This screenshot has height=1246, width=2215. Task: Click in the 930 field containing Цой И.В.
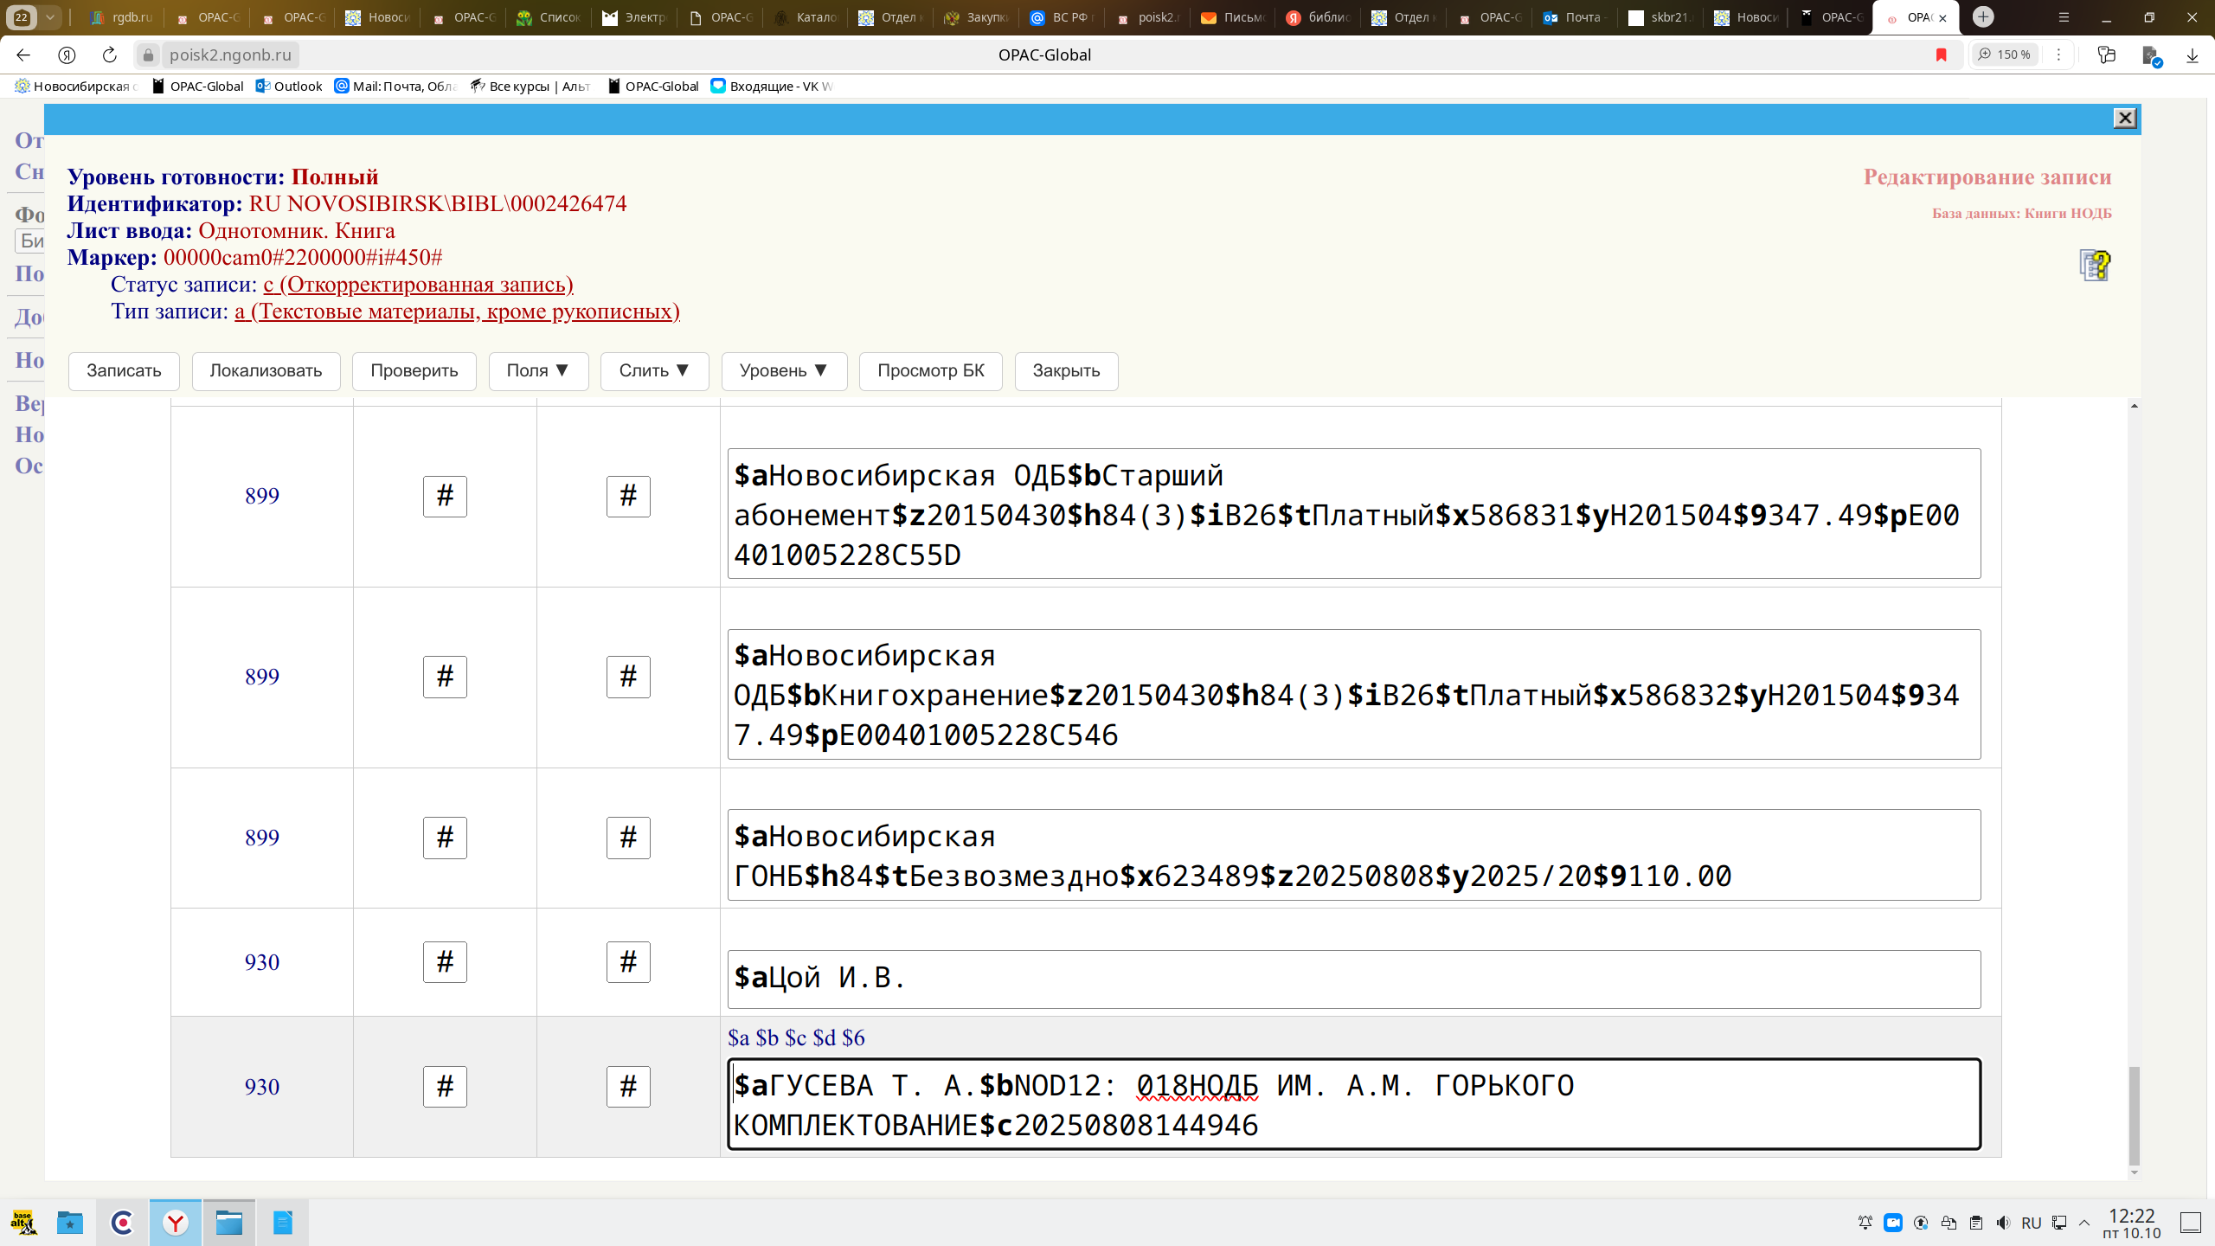[x=1354, y=979]
